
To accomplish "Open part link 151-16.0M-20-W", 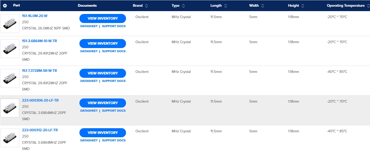I will pyautogui.click(x=35, y=16).
